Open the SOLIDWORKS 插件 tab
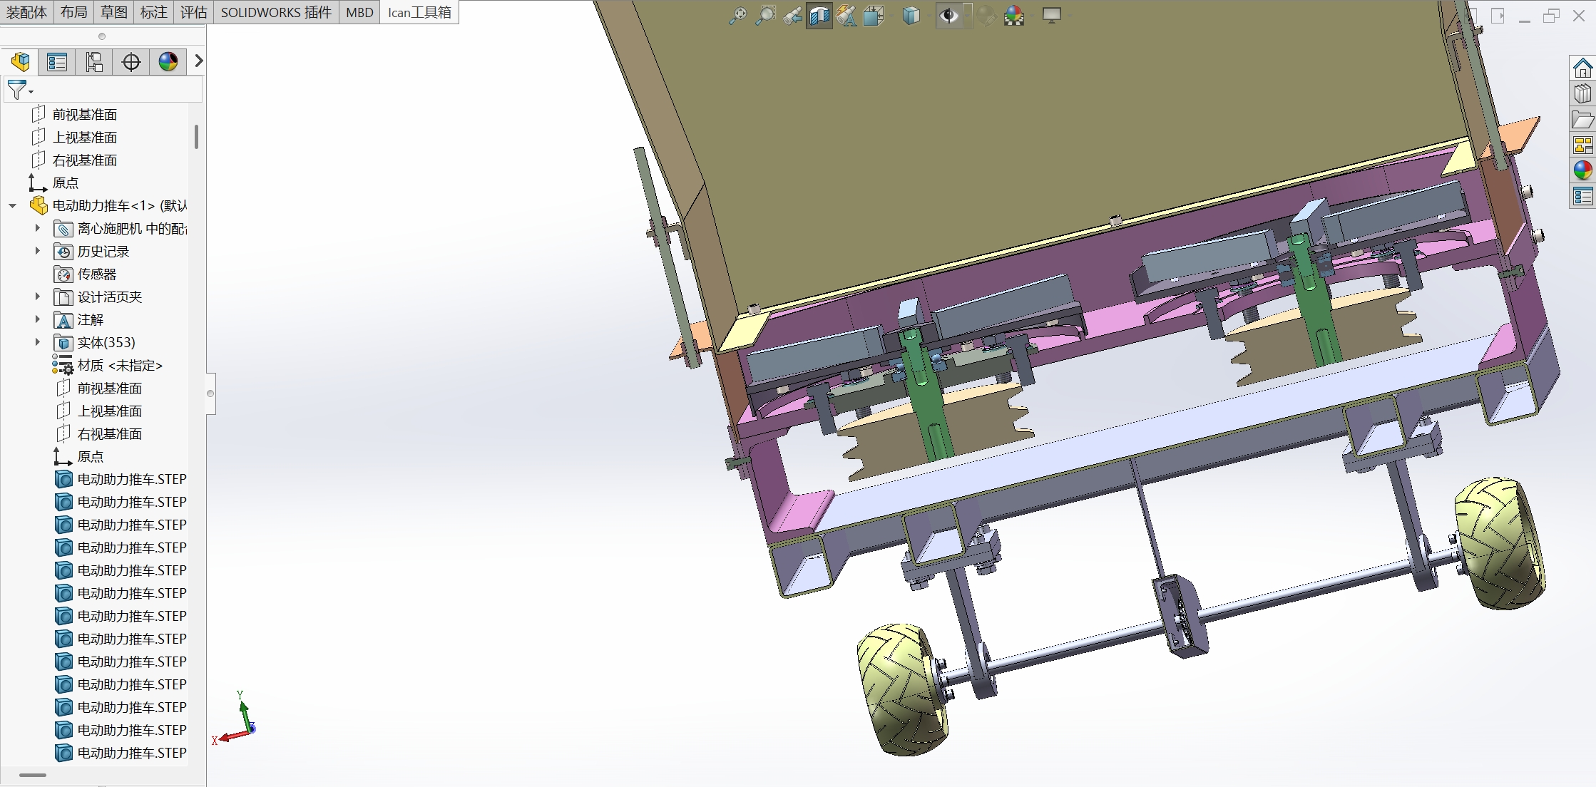Screen dimensions: 1596x787 point(276,12)
